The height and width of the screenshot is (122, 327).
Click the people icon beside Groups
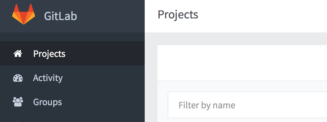[18, 102]
